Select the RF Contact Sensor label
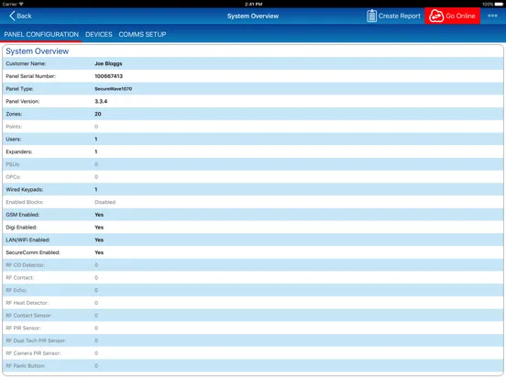This screenshot has height=380, width=506. coord(28,316)
